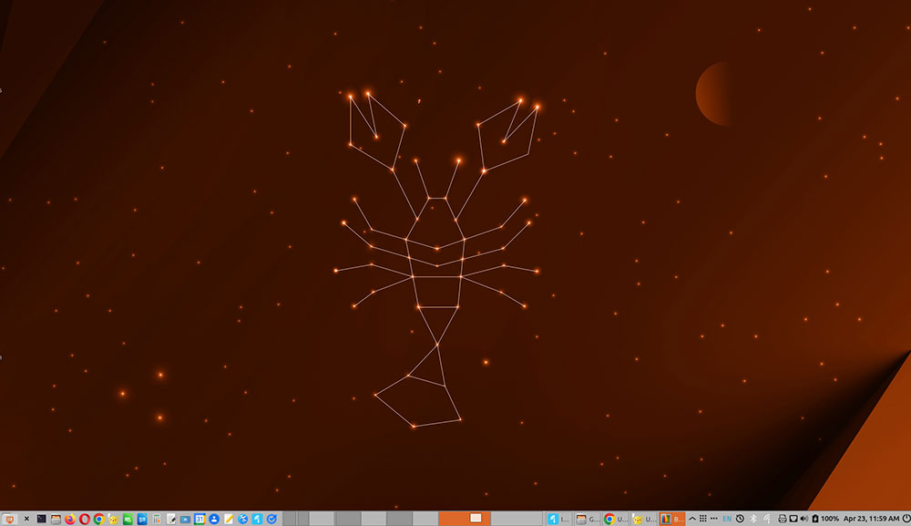Viewport: 911px width, 526px height.
Task: Open the clock icon in system tray
Action: click(740, 518)
